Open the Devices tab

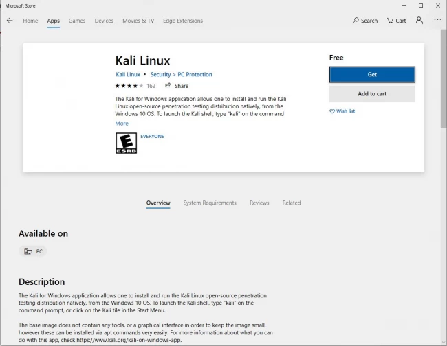pyautogui.click(x=104, y=21)
